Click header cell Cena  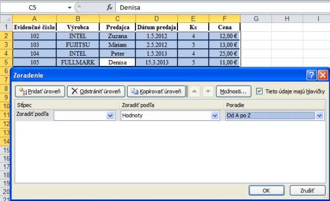click(225, 27)
